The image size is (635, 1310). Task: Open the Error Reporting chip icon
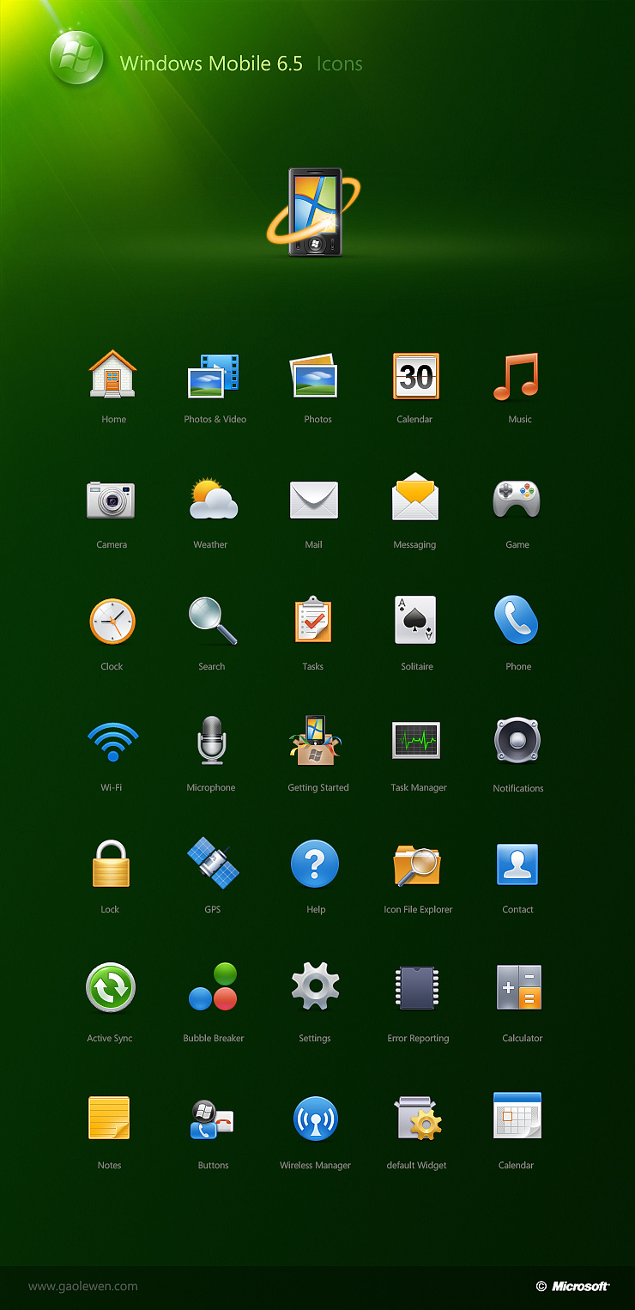417,988
